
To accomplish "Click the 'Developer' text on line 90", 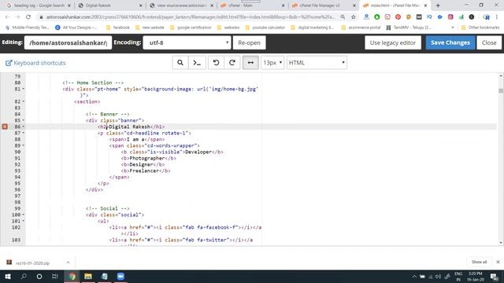I will (x=198, y=152).
